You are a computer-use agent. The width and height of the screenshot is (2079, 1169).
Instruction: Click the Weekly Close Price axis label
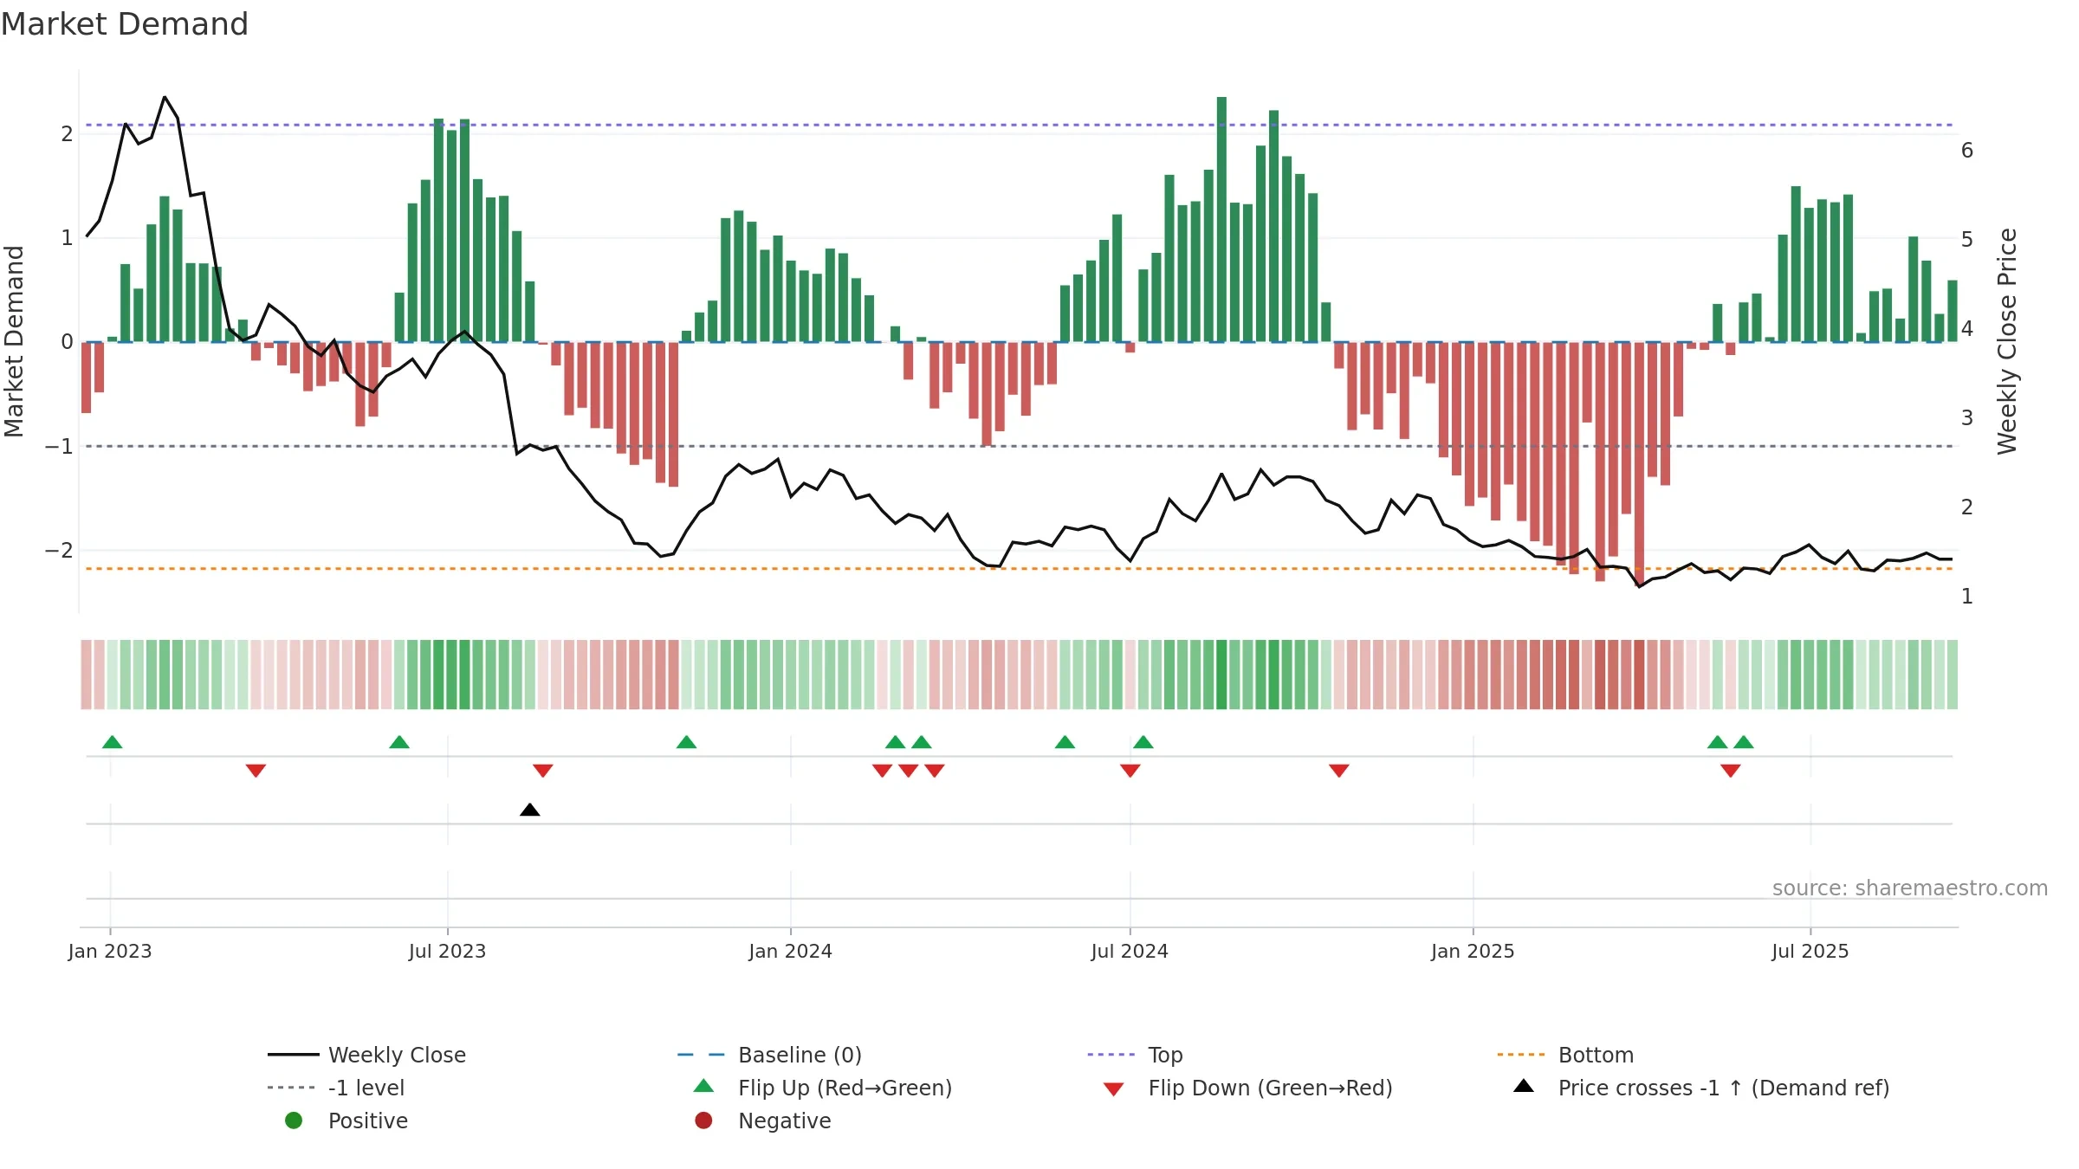pos(2007,341)
